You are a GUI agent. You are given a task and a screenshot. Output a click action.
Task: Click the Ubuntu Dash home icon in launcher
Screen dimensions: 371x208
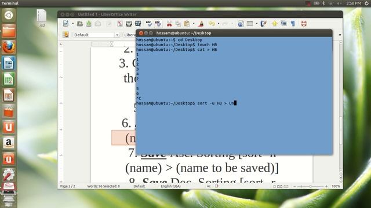pyautogui.click(x=9, y=15)
